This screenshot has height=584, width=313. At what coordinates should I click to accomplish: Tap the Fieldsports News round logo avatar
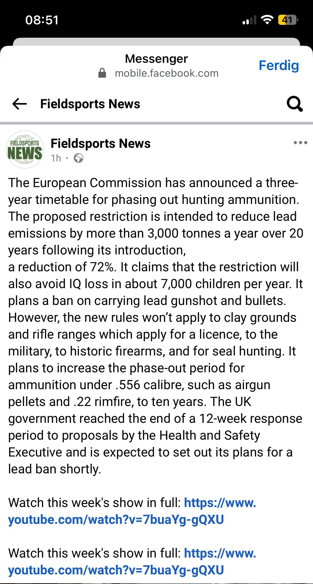pos(25,149)
